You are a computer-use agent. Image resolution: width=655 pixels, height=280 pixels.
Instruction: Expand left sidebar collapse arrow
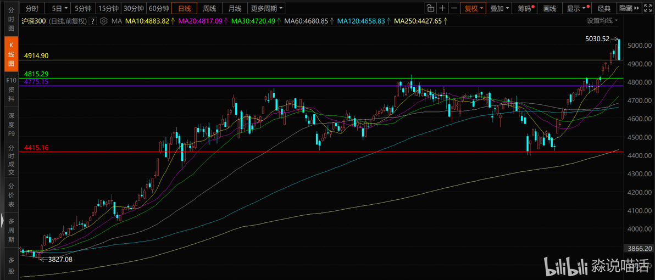(2, 220)
